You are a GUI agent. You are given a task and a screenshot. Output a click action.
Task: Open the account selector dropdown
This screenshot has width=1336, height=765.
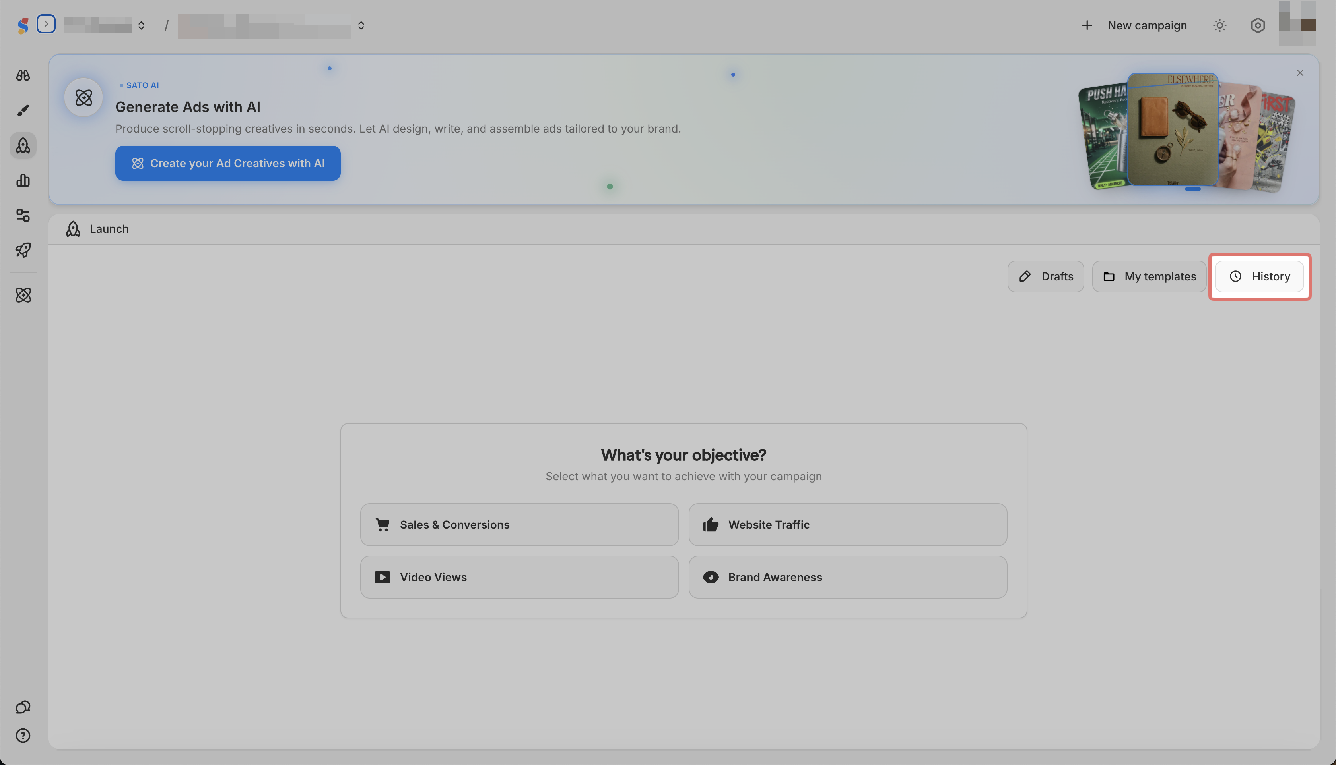click(271, 25)
